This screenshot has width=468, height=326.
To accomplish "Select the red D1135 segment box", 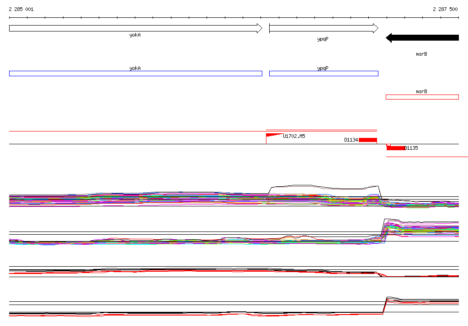I will tap(396, 148).
